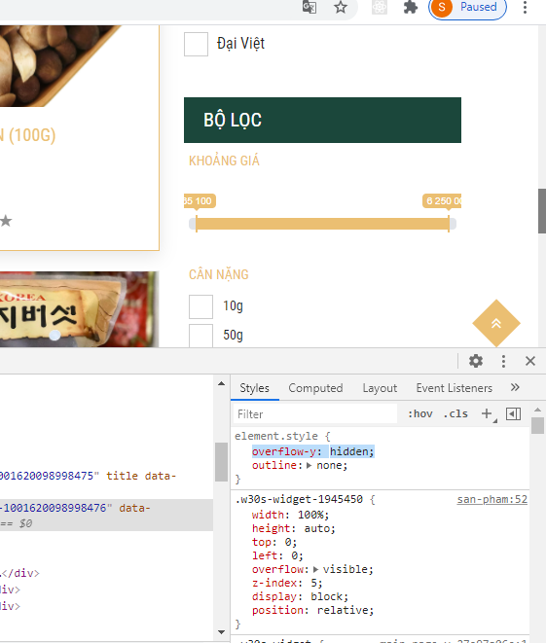Select the highlighted DOM node ending == $0
The width and height of the screenshot is (546, 643).
(107, 515)
